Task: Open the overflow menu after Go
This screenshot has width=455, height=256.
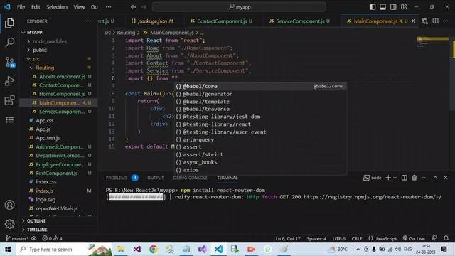Action: pos(108,7)
